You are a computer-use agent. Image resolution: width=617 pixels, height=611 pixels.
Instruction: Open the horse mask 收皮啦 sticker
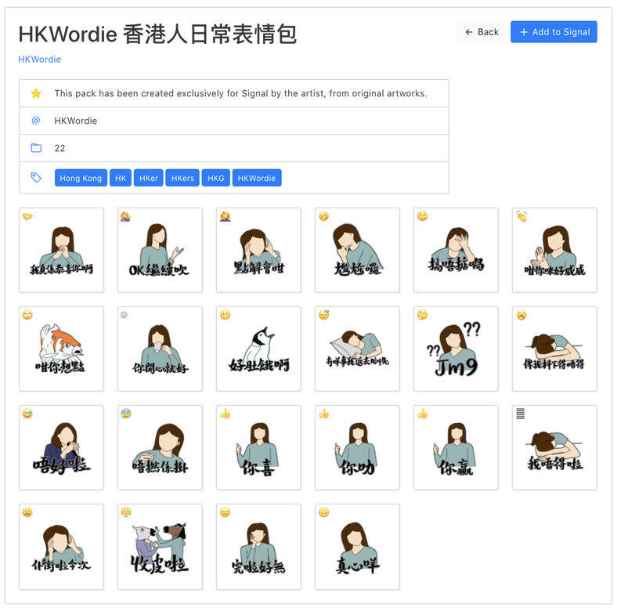coord(161,547)
